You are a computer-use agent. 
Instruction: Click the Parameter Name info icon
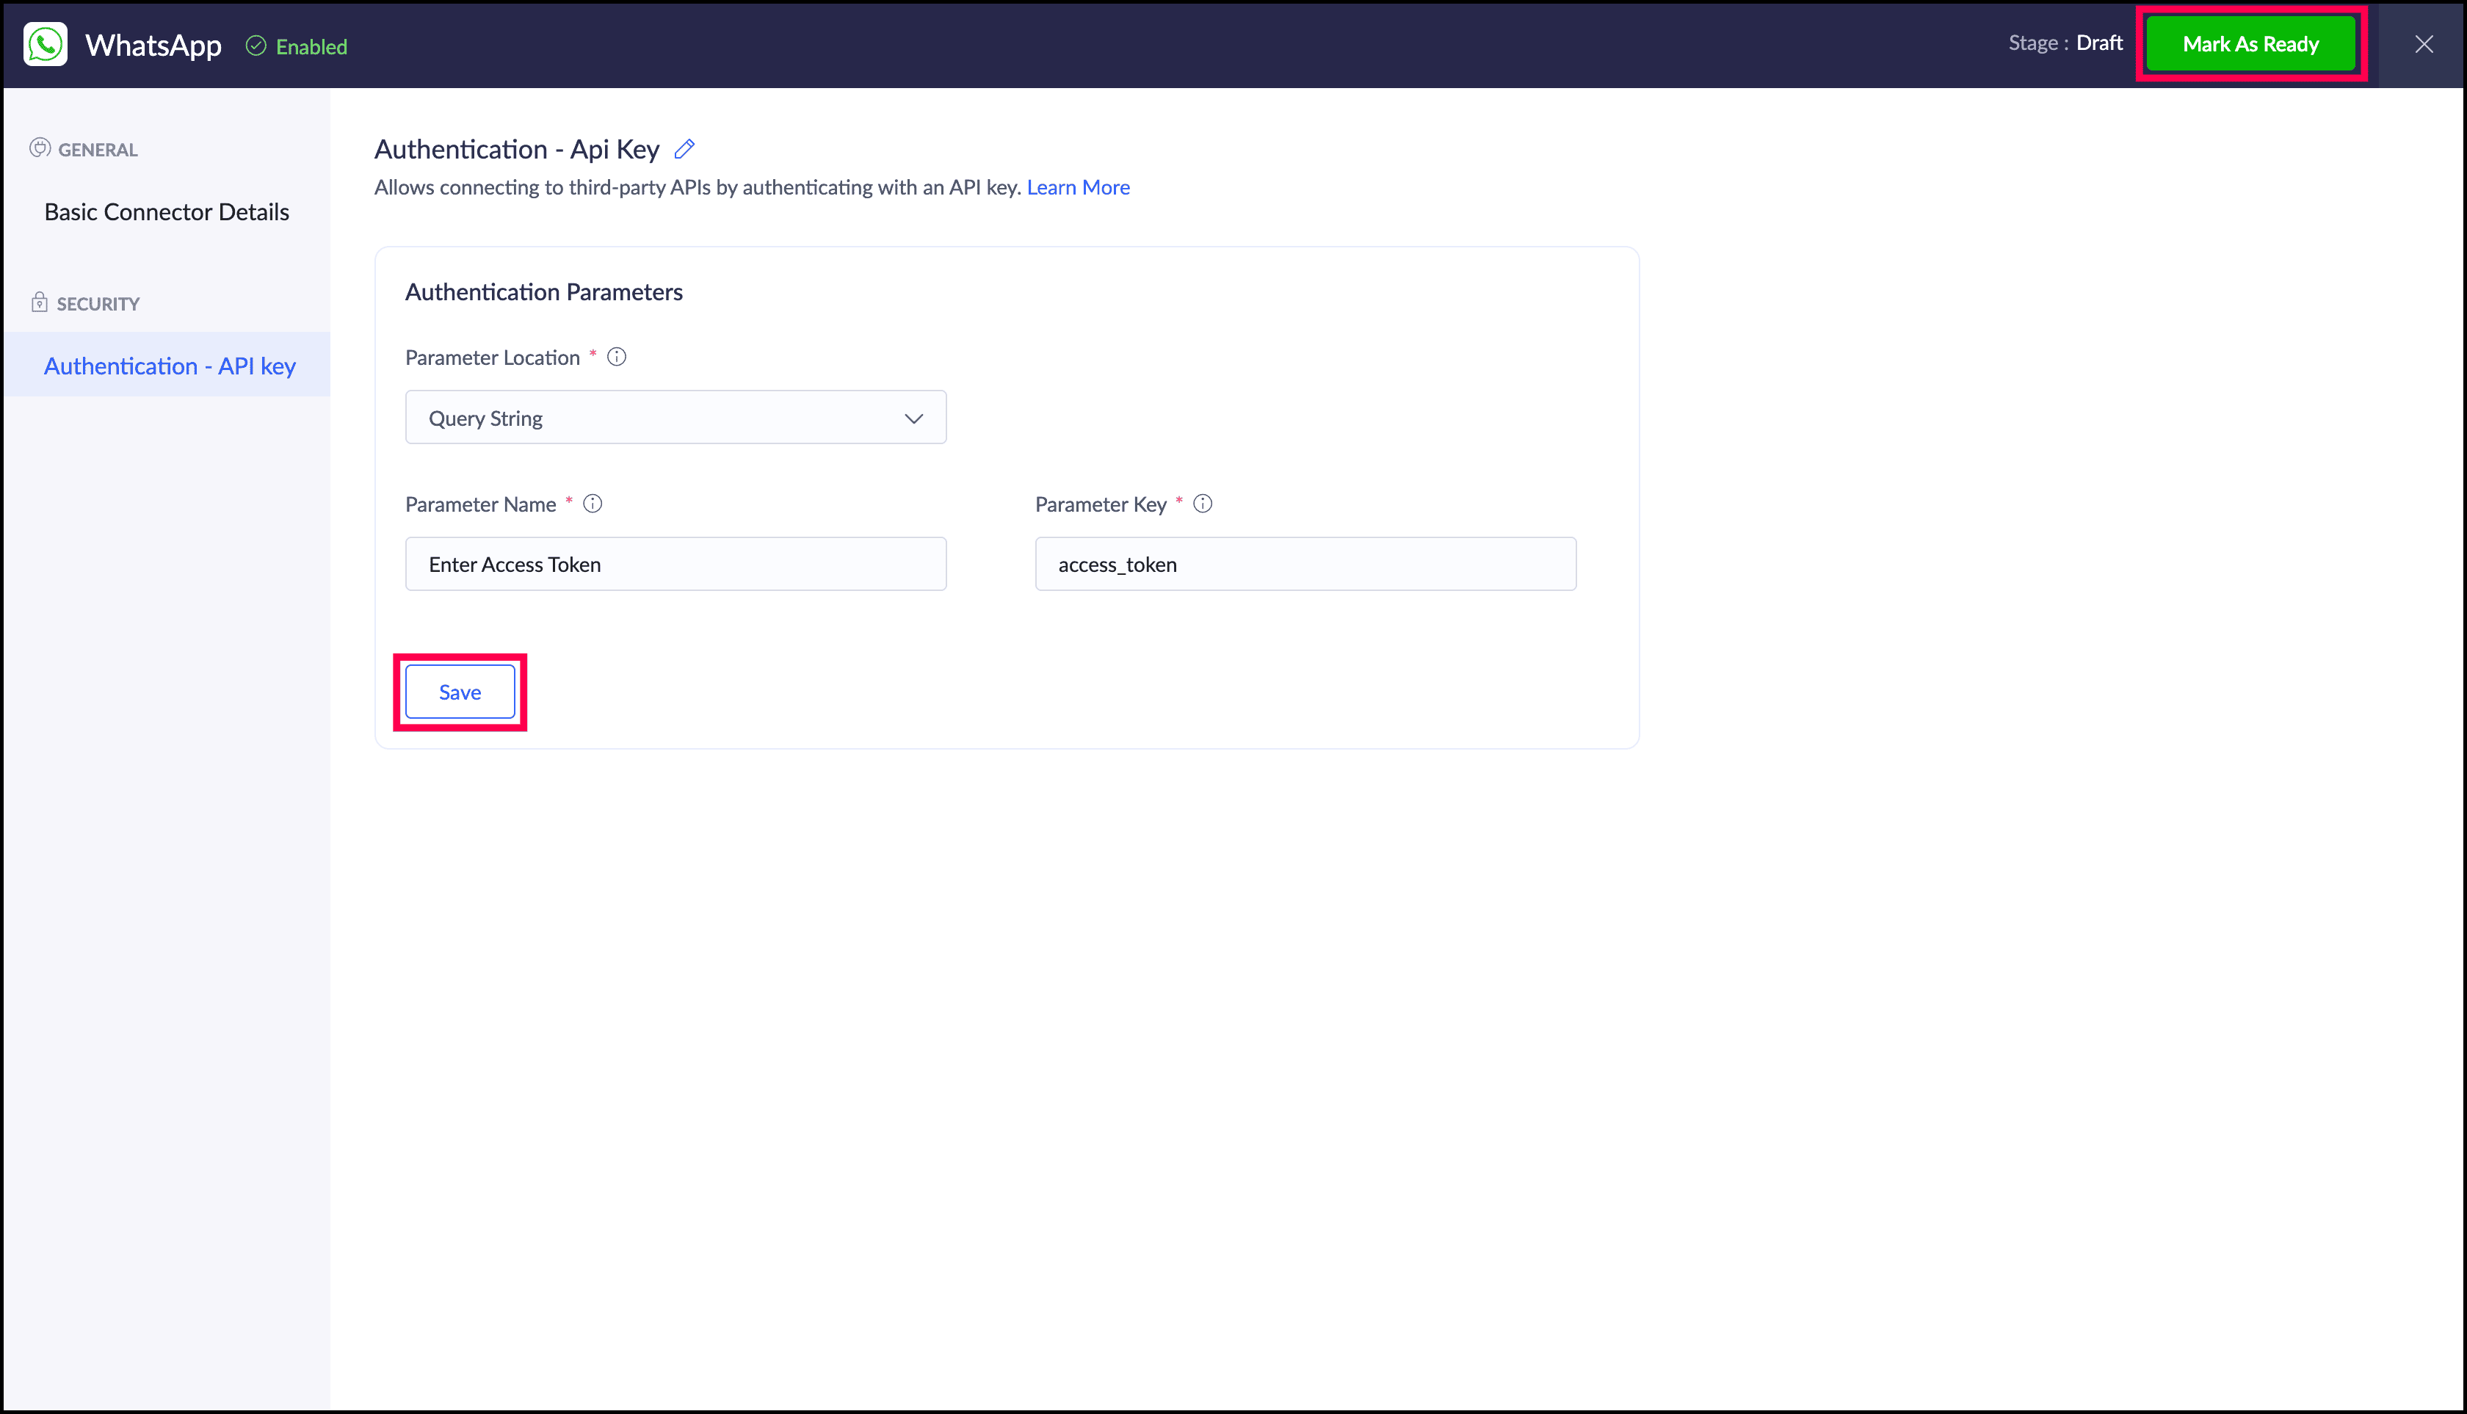(x=593, y=503)
